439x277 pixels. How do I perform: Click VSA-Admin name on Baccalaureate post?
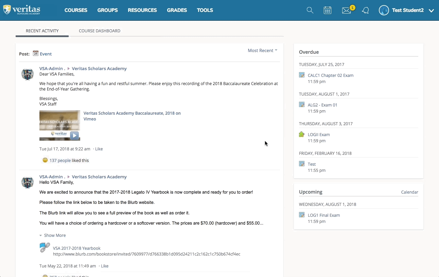(x=52, y=68)
